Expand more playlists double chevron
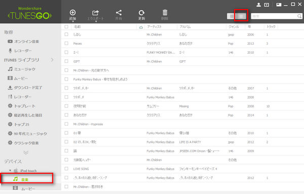This screenshot has width=304, height=194. click(26, 152)
